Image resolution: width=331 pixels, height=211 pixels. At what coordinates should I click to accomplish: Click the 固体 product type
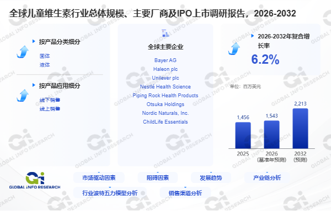[45, 56]
